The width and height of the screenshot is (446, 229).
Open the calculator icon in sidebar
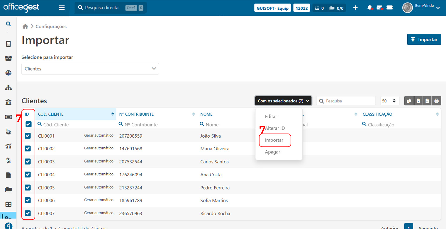click(x=9, y=44)
